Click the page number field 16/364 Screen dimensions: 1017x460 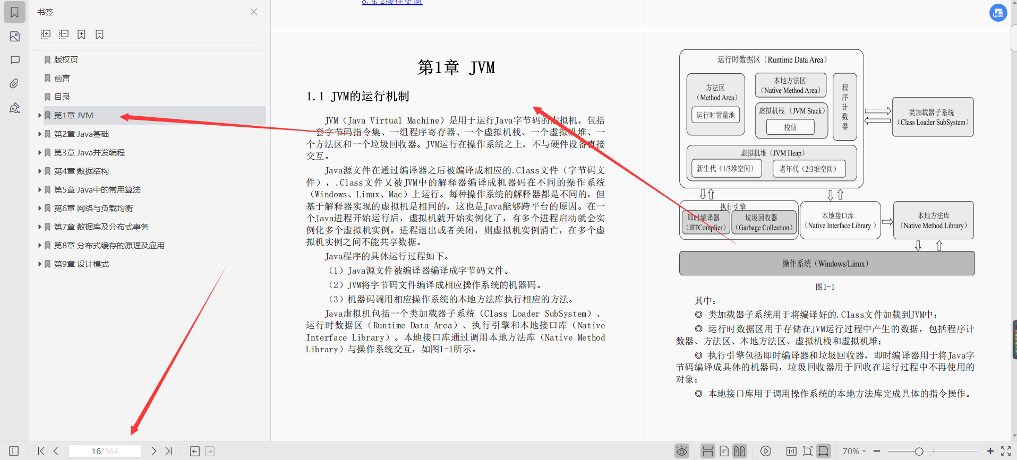click(x=105, y=451)
